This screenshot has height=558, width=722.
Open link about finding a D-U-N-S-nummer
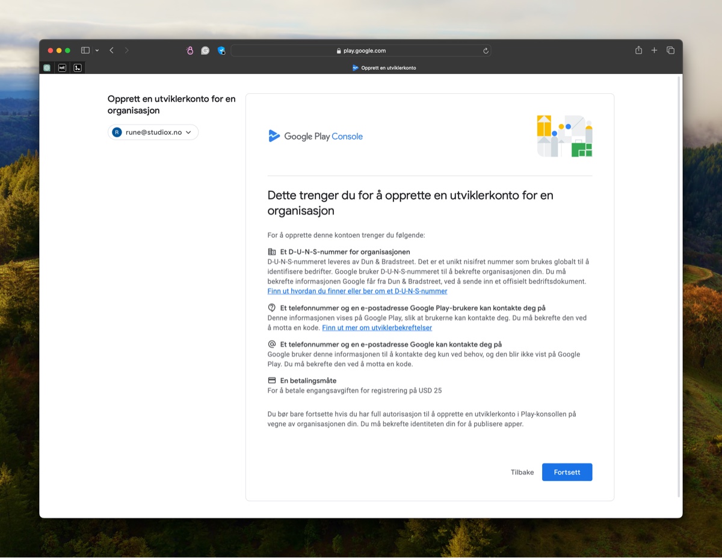click(x=357, y=291)
